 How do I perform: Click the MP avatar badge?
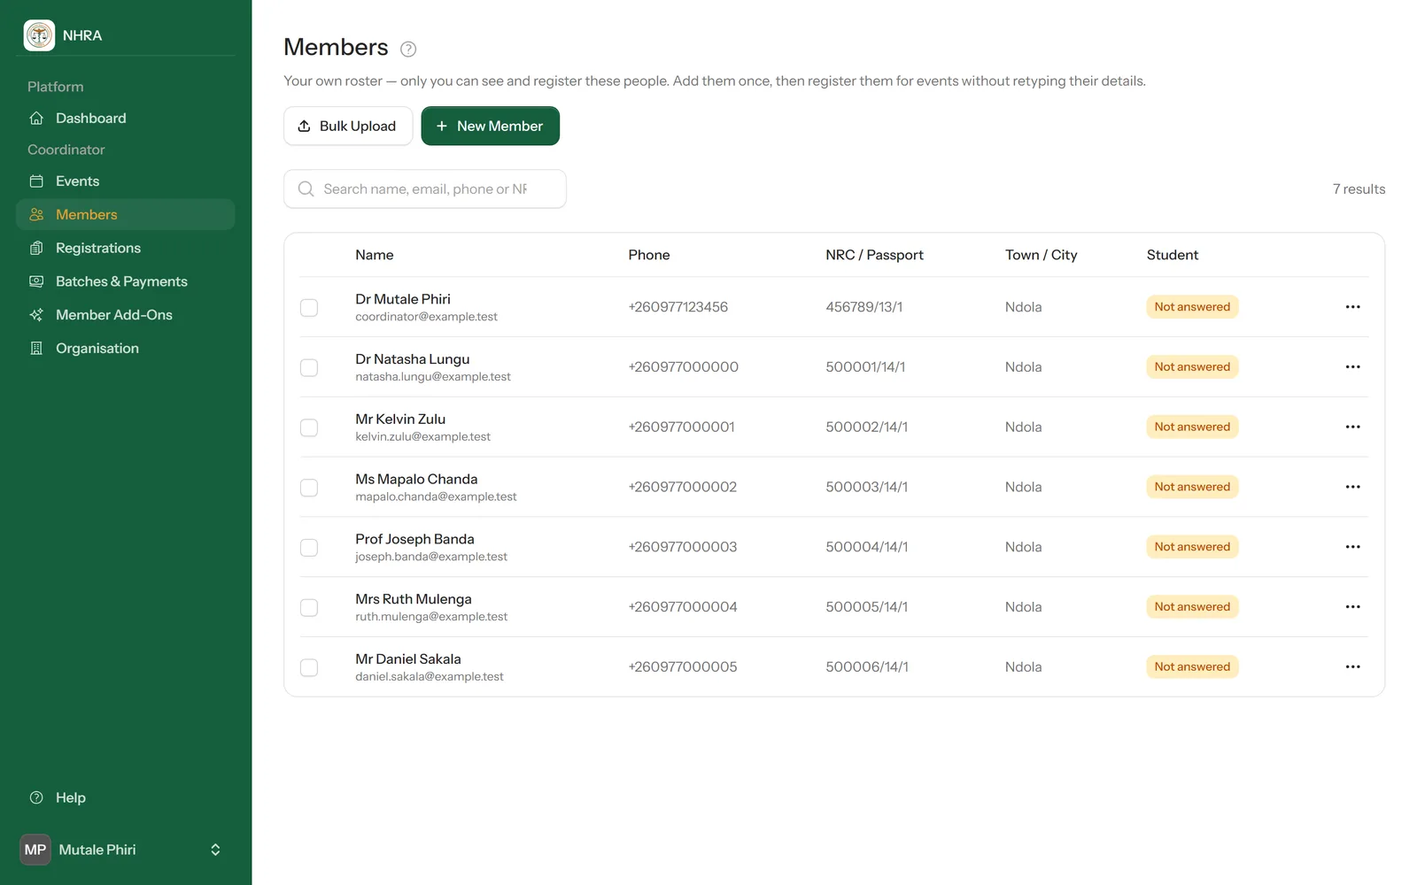(35, 850)
